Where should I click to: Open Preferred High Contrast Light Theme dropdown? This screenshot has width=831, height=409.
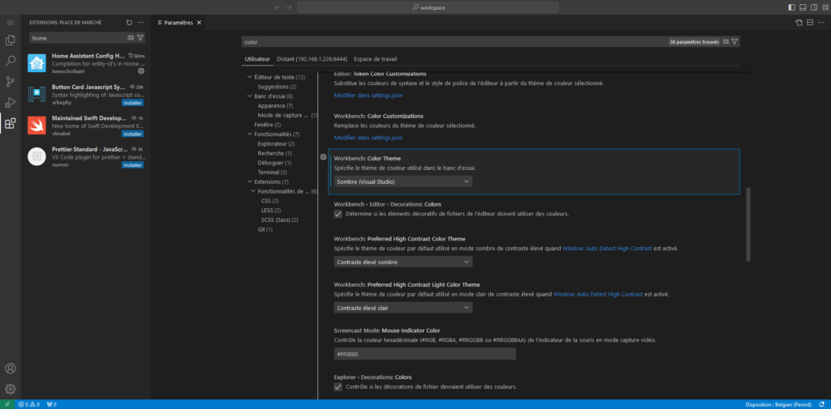(x=403, y=308)
